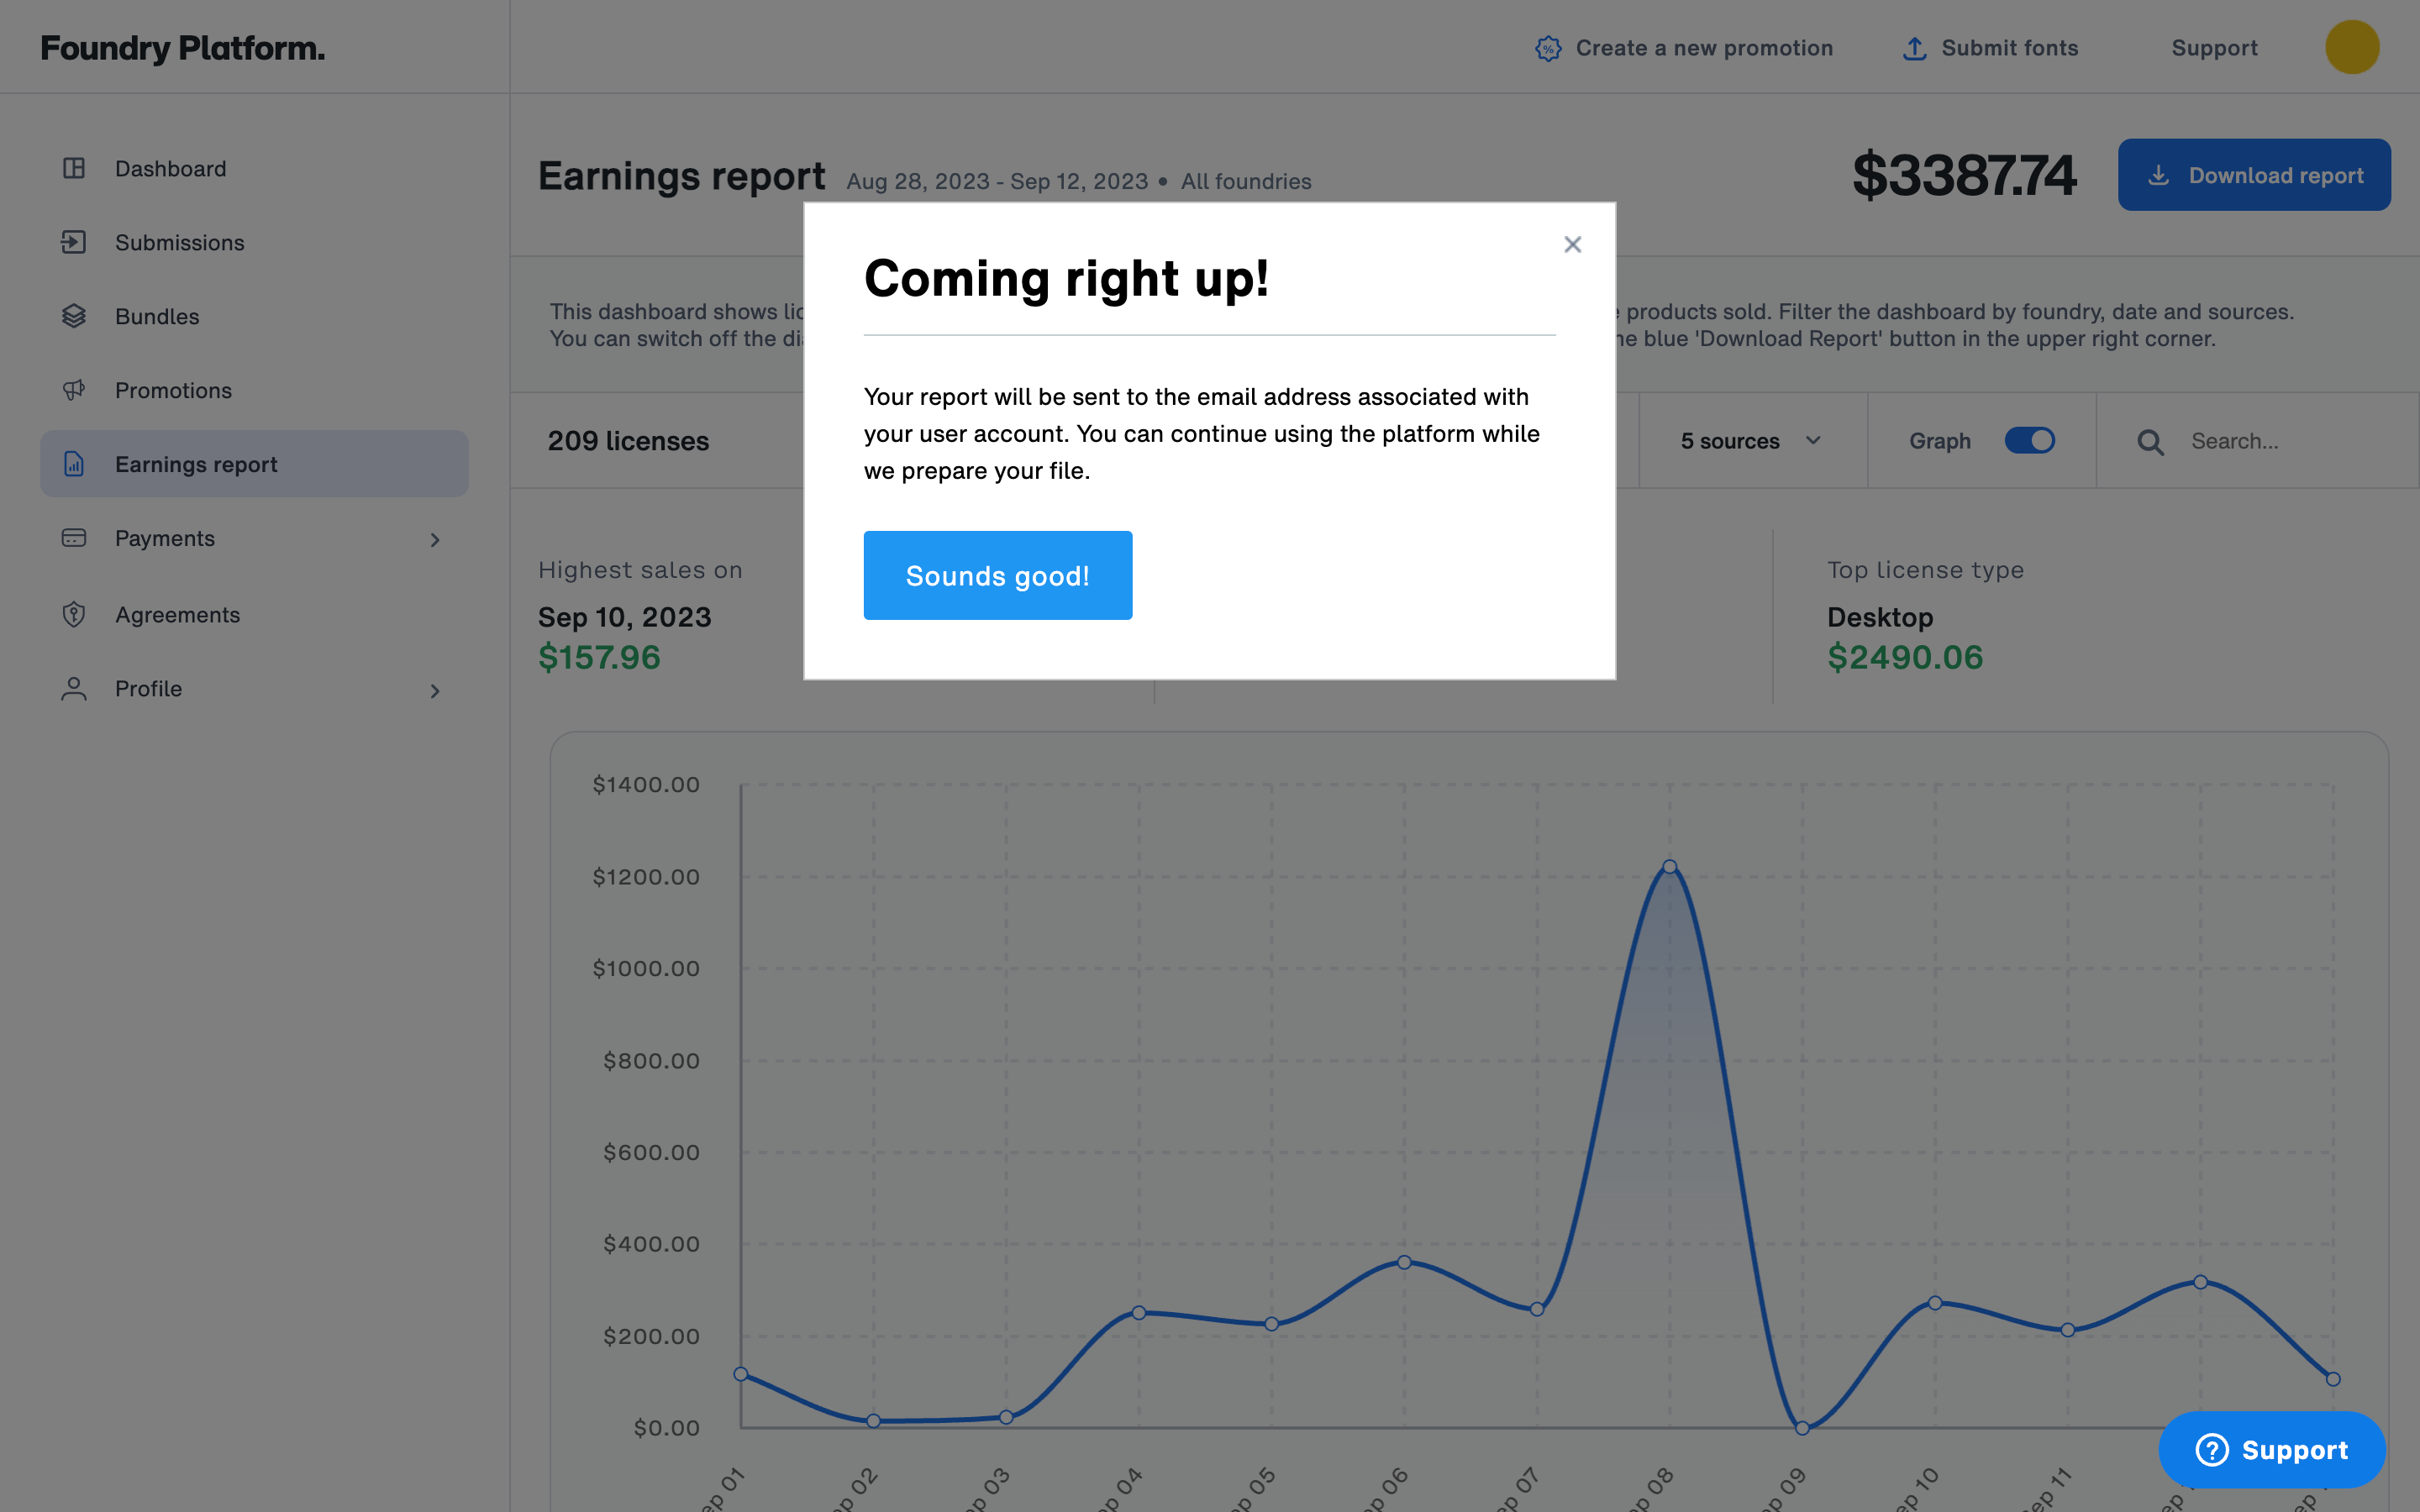Click the 209 licenses text
2420x1512 pixels.
pos(628,441)
